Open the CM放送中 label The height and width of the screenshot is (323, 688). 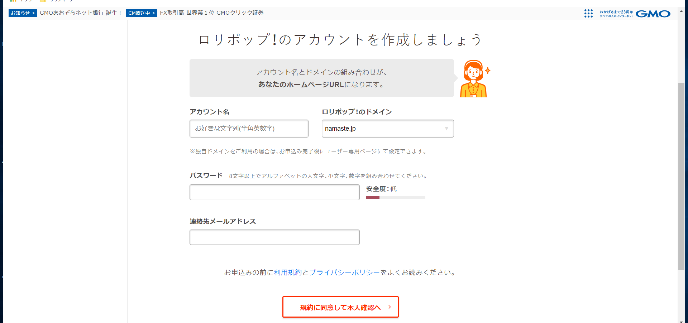(x=142, y=13)
